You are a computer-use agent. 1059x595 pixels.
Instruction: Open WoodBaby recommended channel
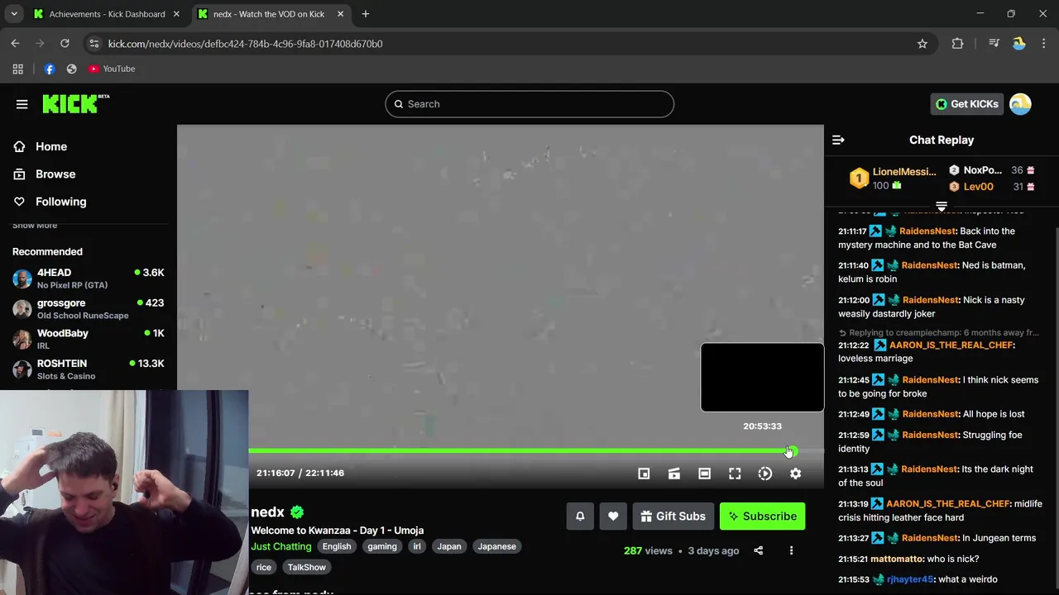[x=89, y=339]
